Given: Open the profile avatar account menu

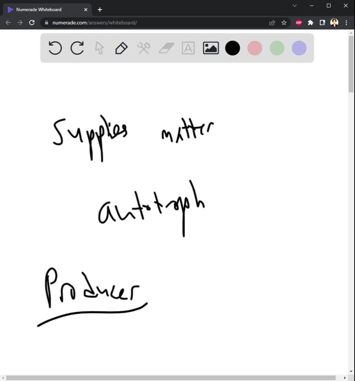Looking at the screenshot, I should tap(334, 22).
